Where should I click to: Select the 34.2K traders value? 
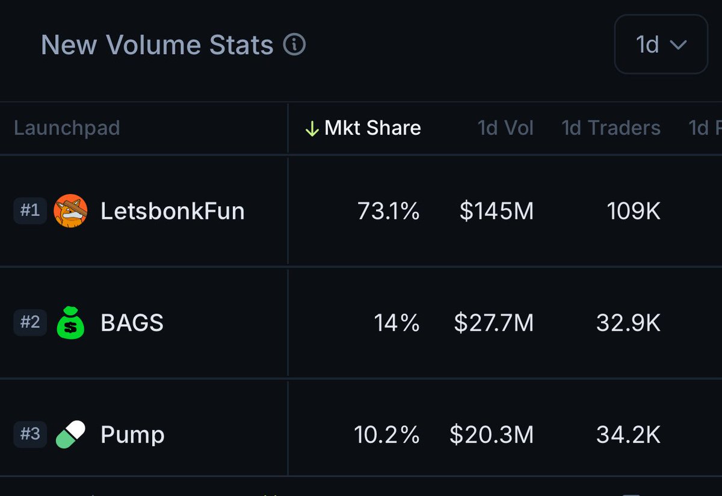(629, 434)
